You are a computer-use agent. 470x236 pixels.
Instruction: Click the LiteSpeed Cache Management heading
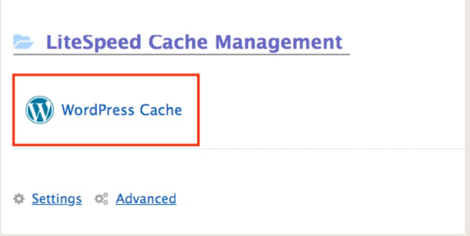[194, 42]
